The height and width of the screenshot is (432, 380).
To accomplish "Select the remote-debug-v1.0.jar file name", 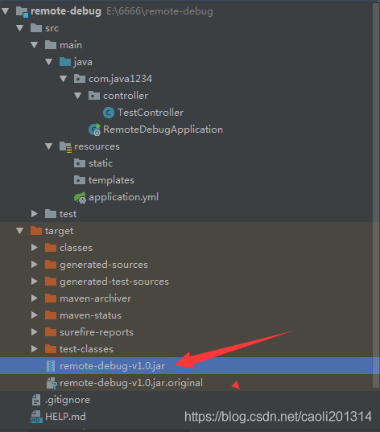I will click(113, 366).
